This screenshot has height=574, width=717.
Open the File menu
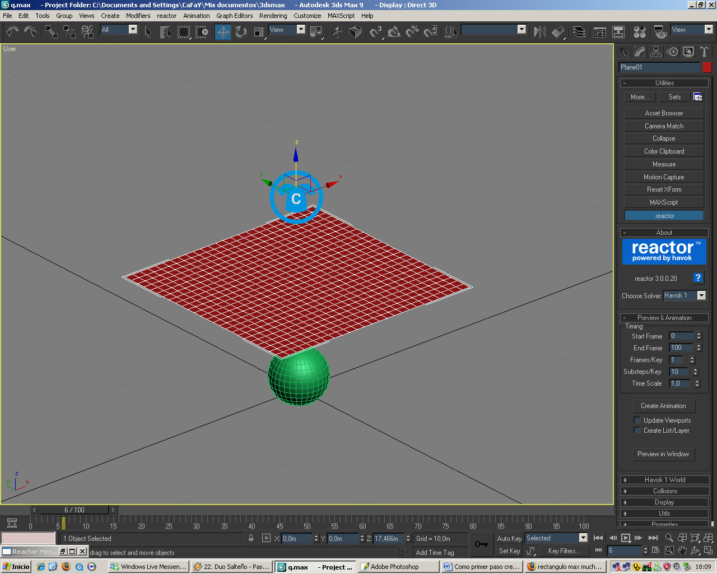point(7,16)
